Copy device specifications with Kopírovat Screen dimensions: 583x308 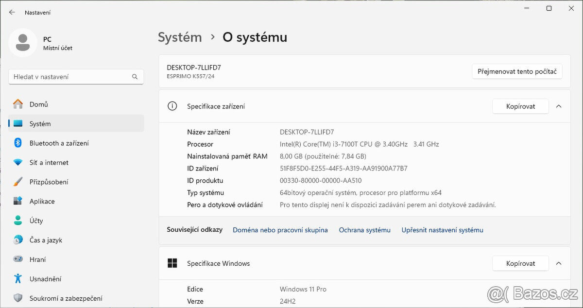pyautogui.click(x=520, y=106)
